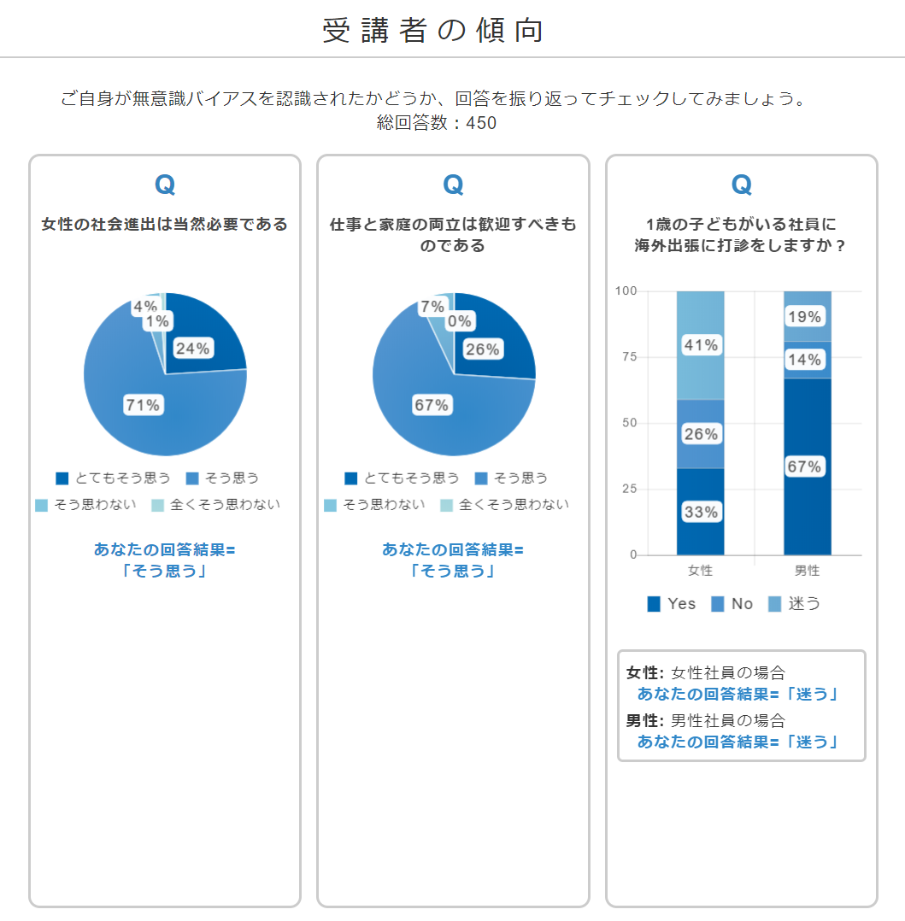Click the 男性: 男性社員の場合 label

click(x=706, y=721)
